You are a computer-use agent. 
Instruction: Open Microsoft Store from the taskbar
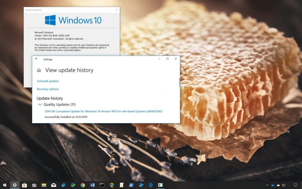pos(24,185)
